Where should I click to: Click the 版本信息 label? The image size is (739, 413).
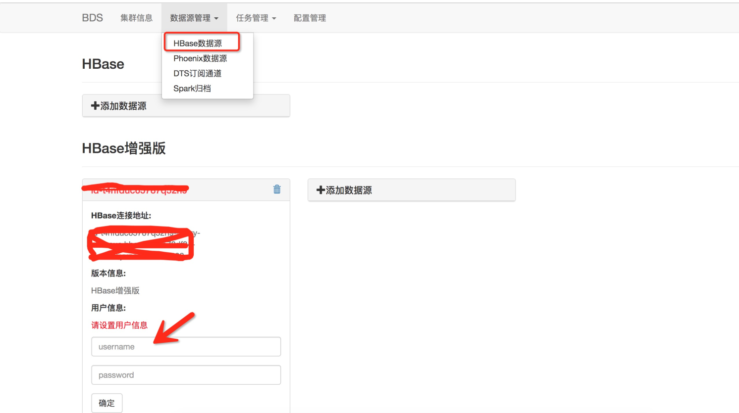point(108,273)
